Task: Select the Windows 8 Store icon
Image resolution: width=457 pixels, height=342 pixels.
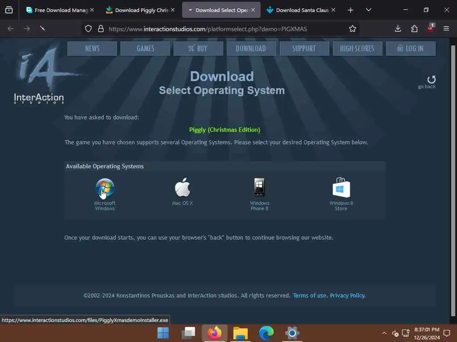Action: click(341, 187)
